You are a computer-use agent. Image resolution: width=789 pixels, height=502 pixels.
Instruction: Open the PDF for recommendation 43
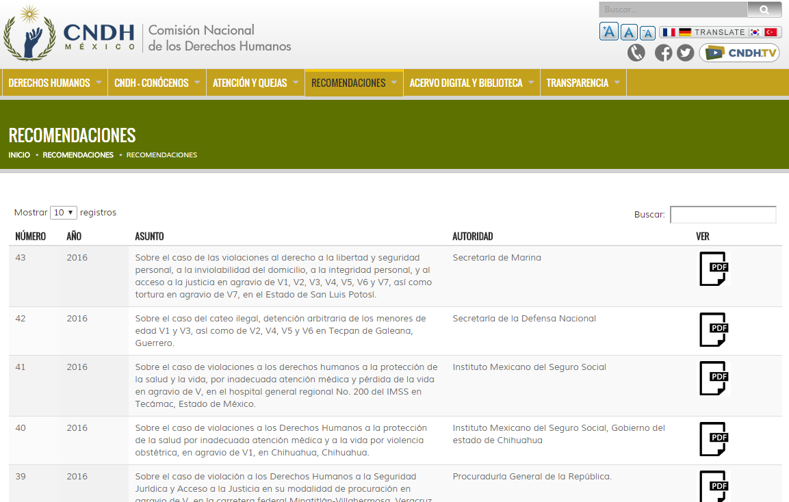click(x=713, y=269)
